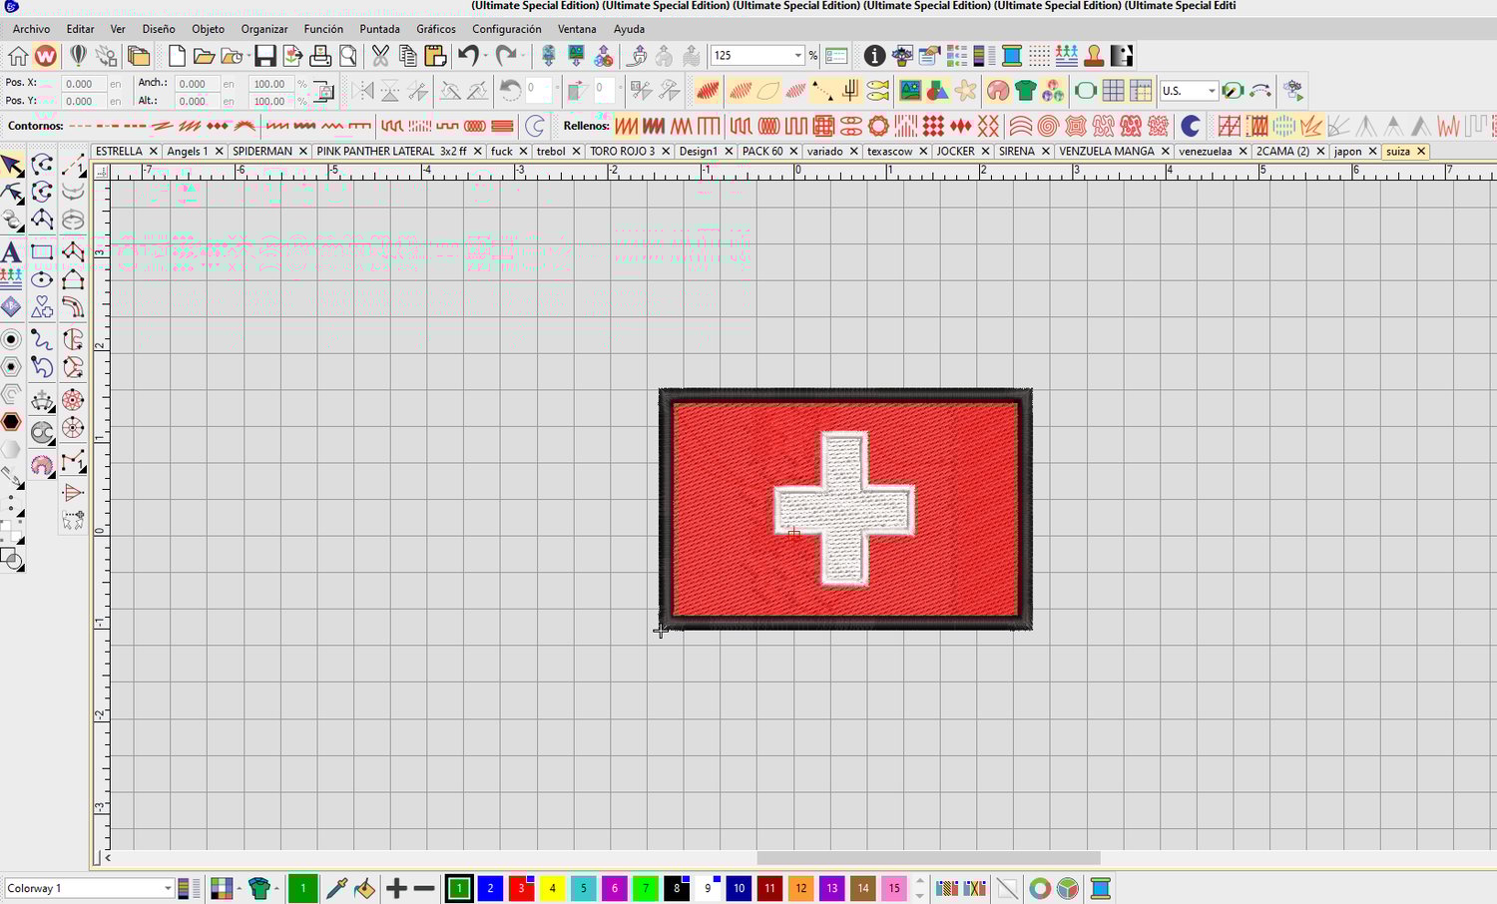
Task: Select red color swatch 3
Action: click(521, 888)
